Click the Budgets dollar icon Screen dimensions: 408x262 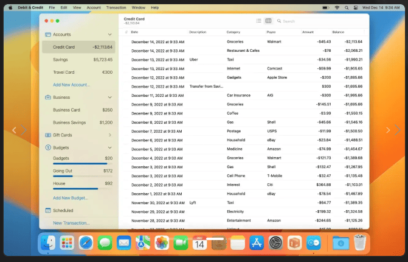click(48, 147)
